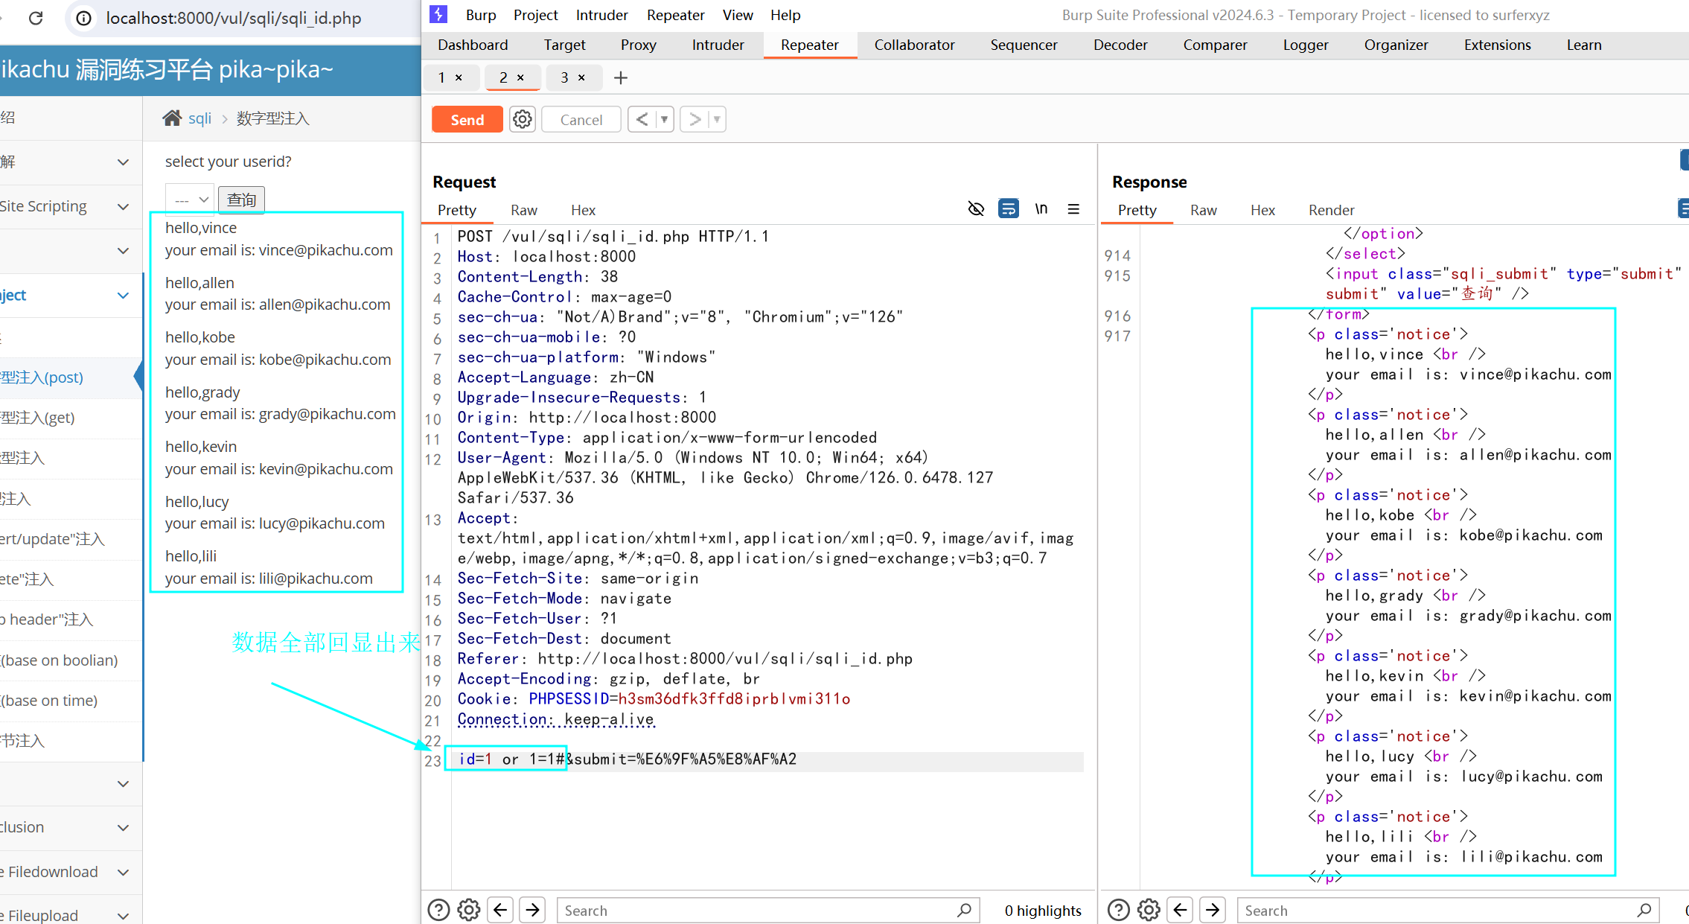1689x924 pixels.
Task: Expand the Fileupload sidebar section
Action: [x=124, y=915]
